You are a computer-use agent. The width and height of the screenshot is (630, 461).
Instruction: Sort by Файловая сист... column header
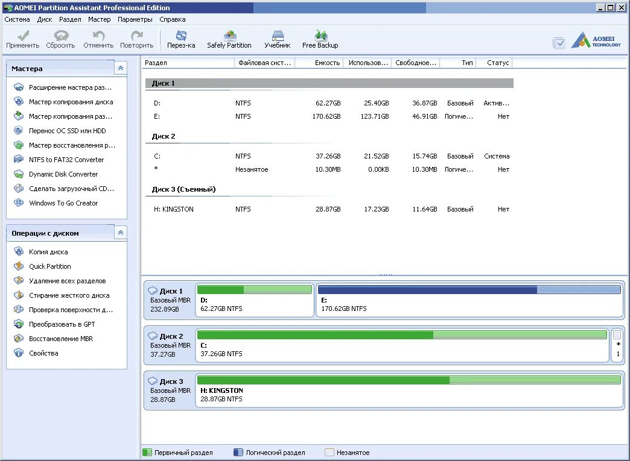[264, 63]
